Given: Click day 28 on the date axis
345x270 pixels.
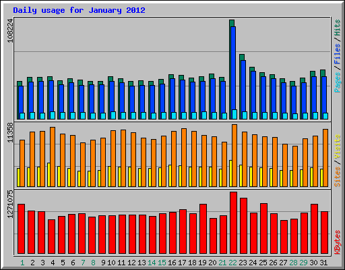Looking at the screenshot, I should [x=293, y=263].
